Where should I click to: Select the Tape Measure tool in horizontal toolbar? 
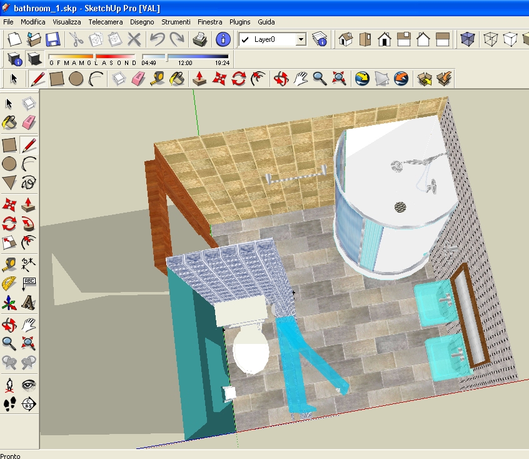click(x=157, y=79)
